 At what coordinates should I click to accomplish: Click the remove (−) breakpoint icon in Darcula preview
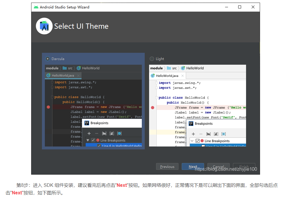pyautogui.click(x=97, y=133)
